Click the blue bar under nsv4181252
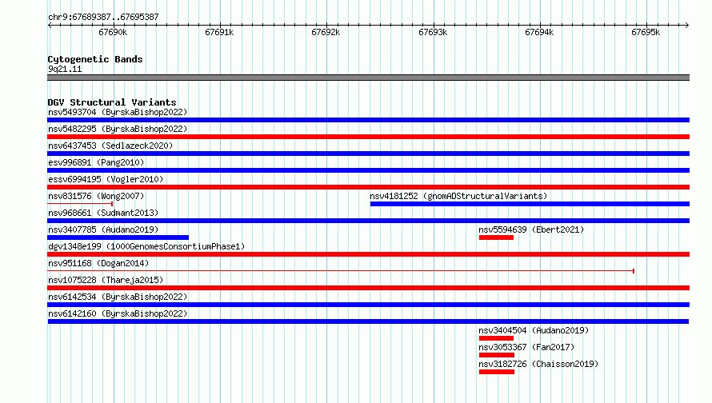The image size is (712, 403). tap(530, 204)
